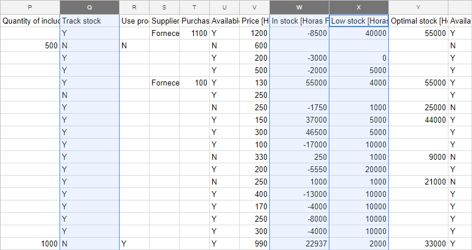Viewport: 472px width, 250px height.
Task: Select the cell with value -17000
Action: [x=299, y=145]
